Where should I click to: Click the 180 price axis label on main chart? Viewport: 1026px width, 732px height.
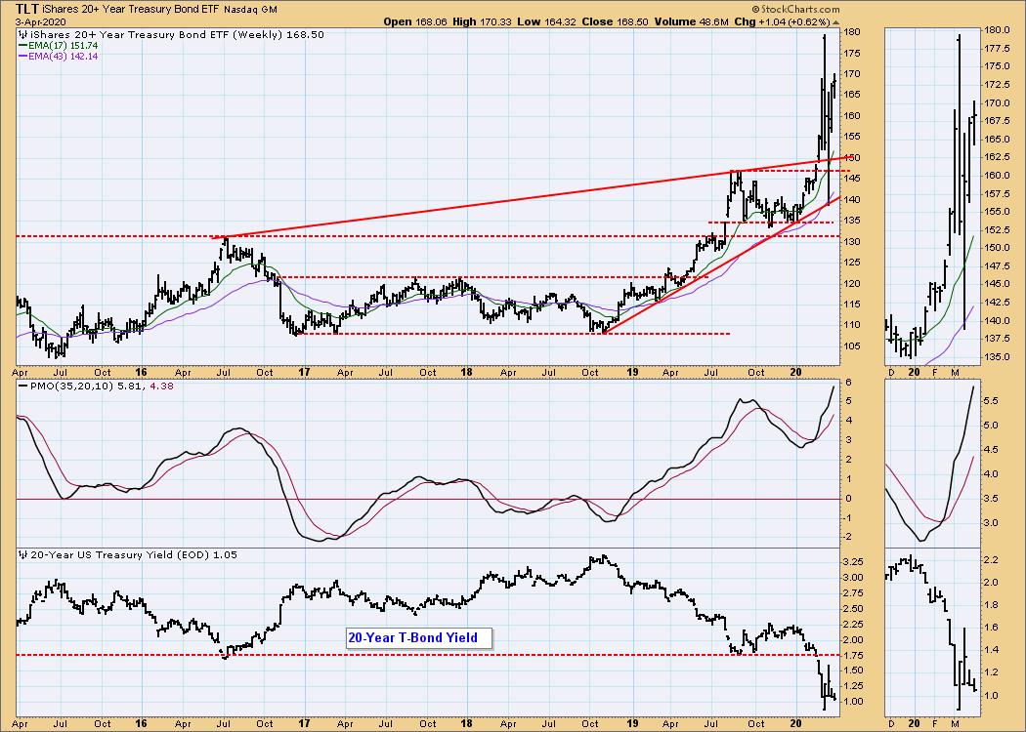[x=851, y=32]
